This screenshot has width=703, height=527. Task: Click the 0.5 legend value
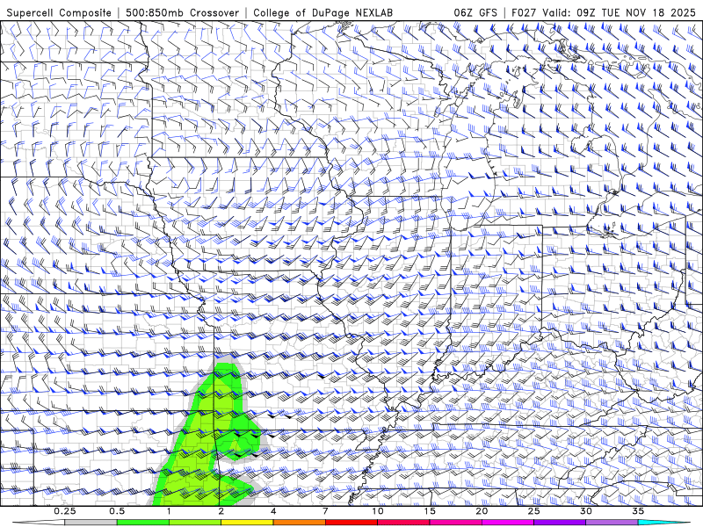click(x=117, y=511)
